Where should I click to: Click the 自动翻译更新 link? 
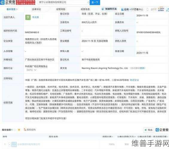point(138,68)
